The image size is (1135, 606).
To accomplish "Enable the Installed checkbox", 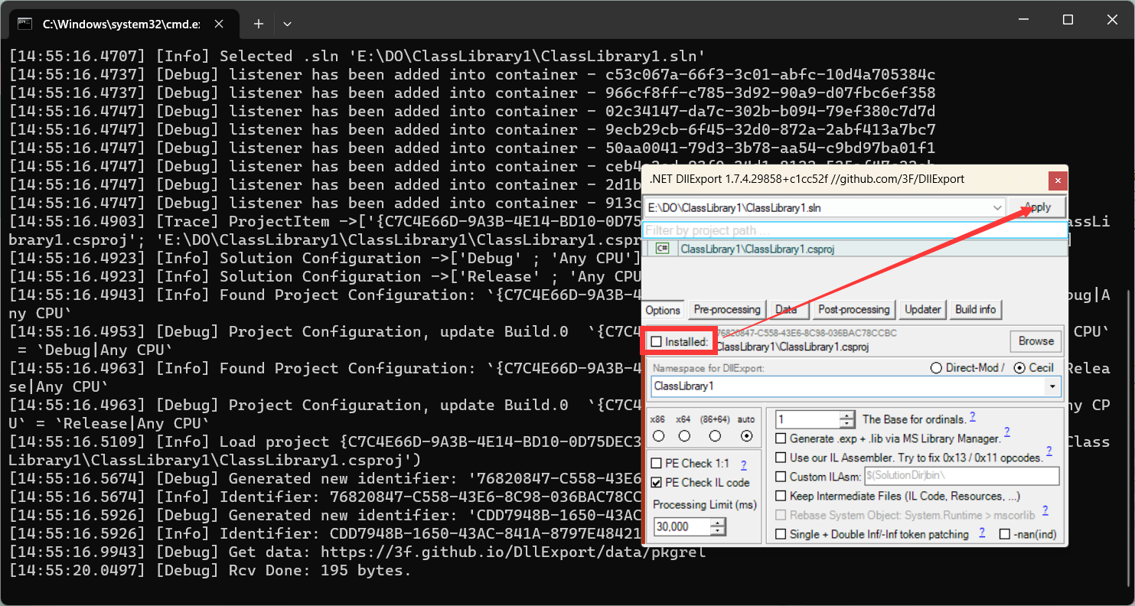I will point(657,342).
